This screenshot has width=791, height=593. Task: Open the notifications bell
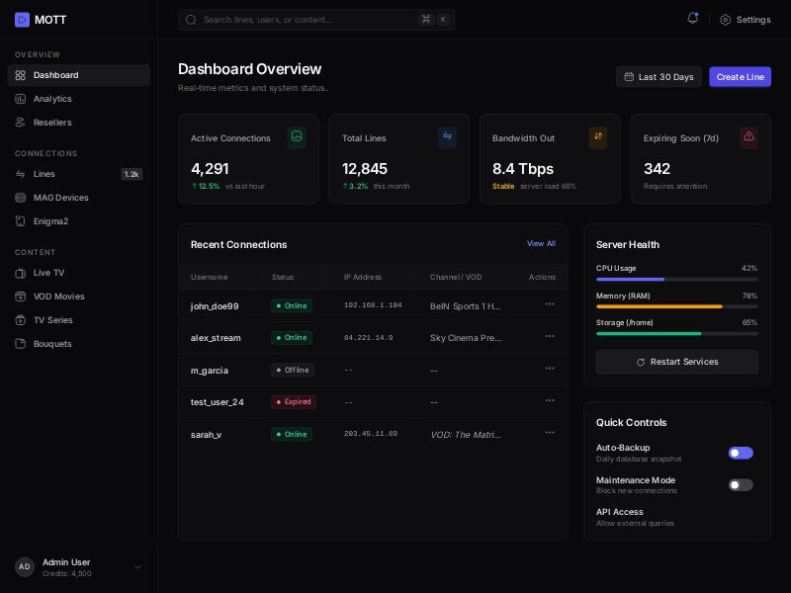692,19
